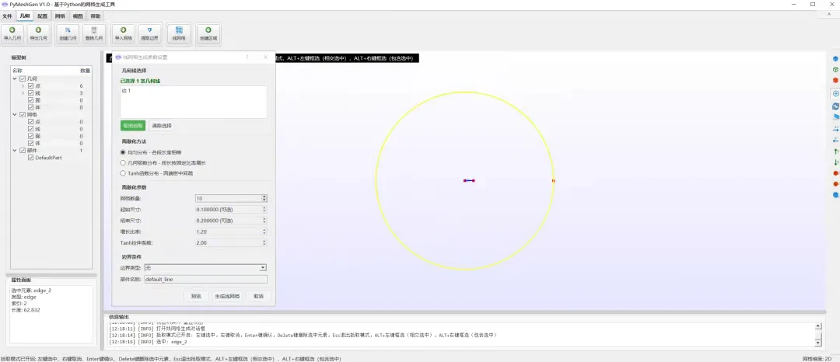Open the 网格 ribbon tab
This screenshot has width=840, height=362.
(x=60, y=16)
